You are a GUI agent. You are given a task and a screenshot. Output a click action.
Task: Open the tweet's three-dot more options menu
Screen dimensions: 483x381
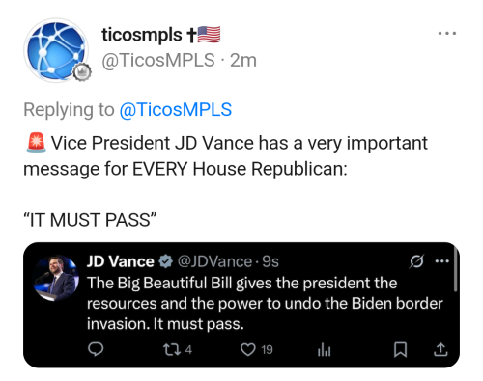[447, 33]
